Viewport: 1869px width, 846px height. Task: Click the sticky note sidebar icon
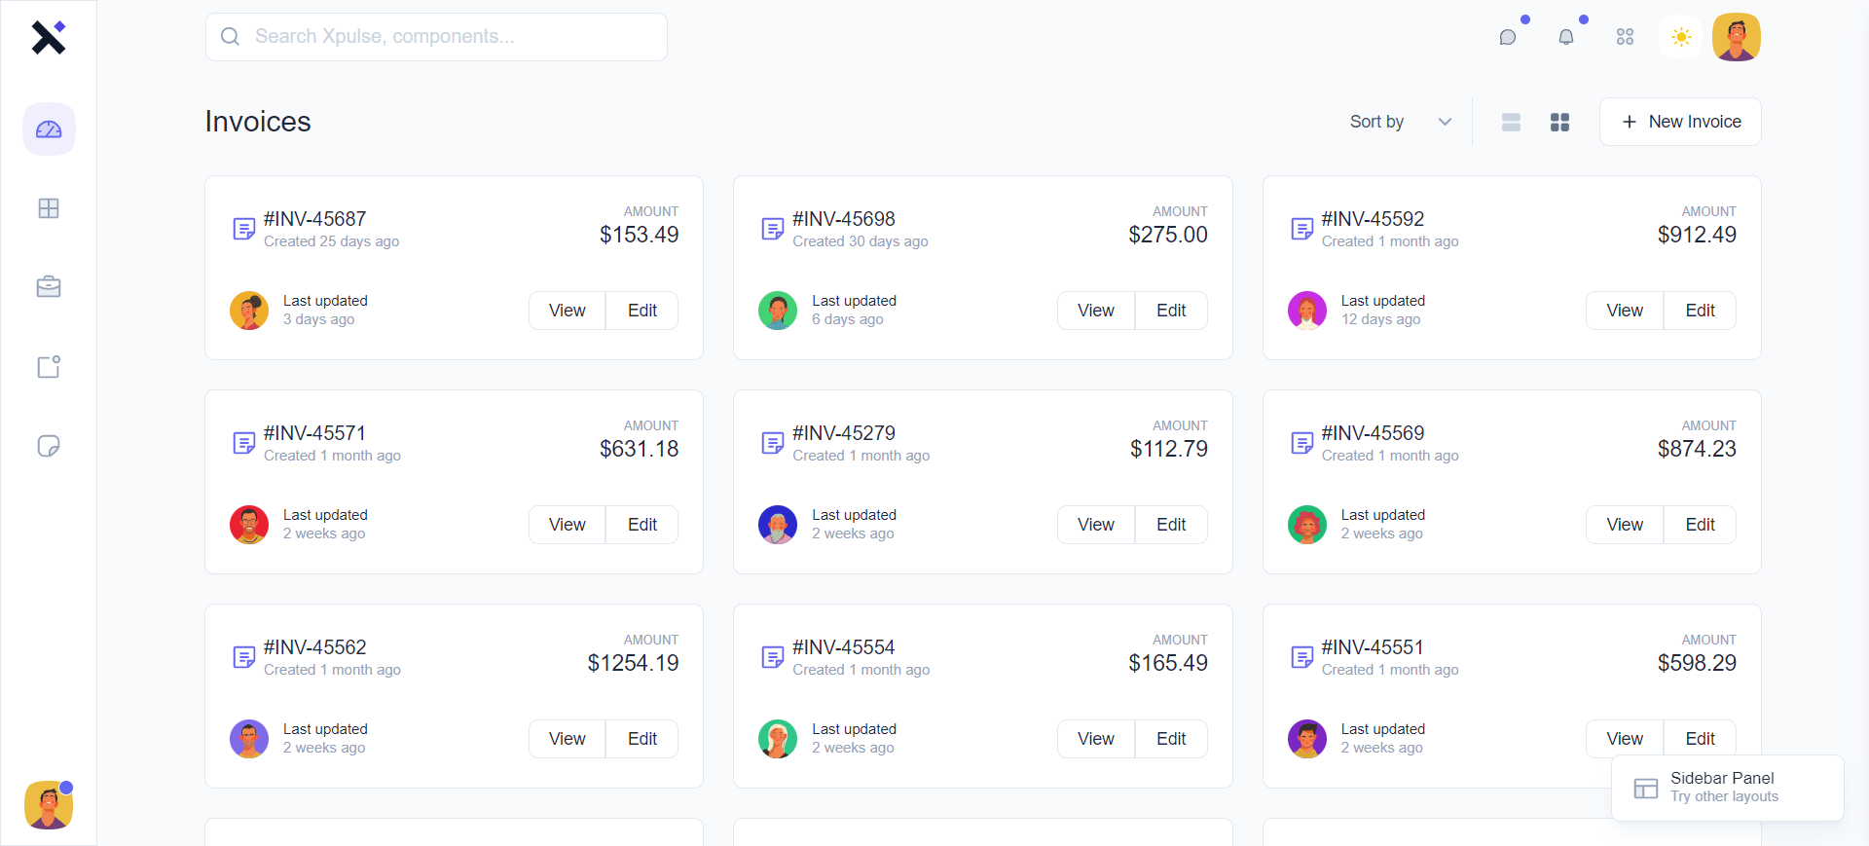click(x=49, y=446)
